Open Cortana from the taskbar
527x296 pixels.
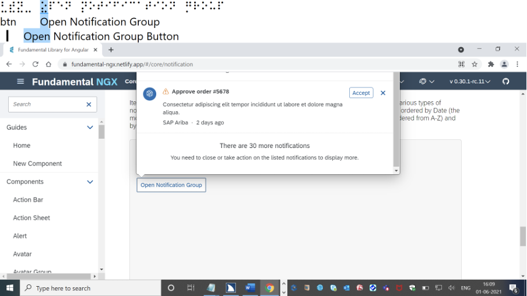click(x=171, y=288)
